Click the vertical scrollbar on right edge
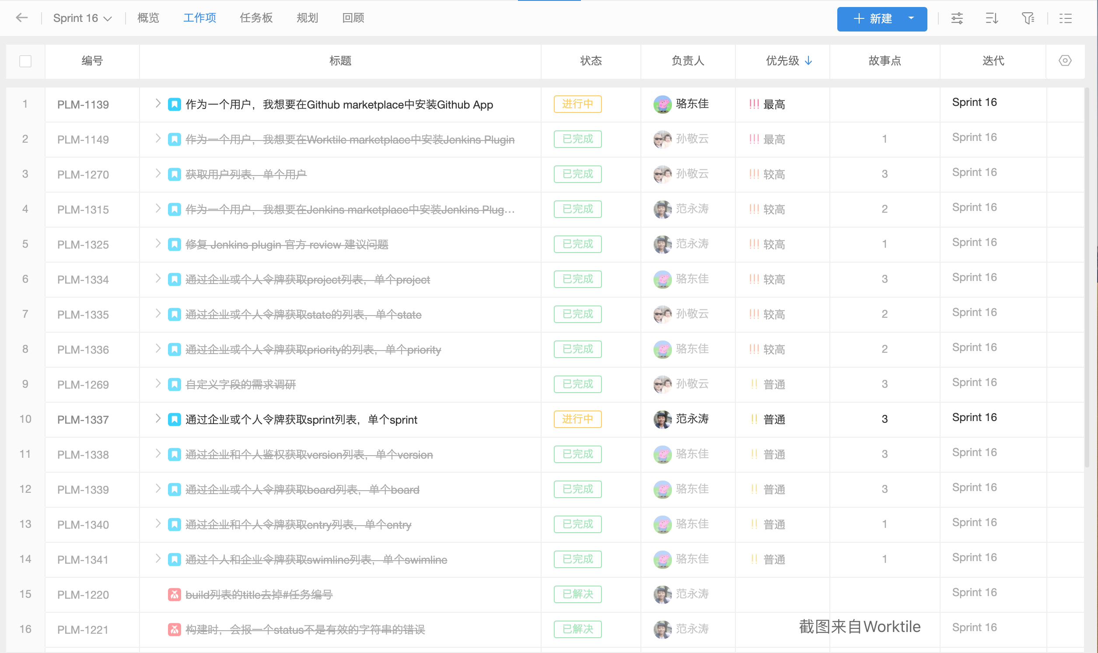 click(x=1086, y=277)
